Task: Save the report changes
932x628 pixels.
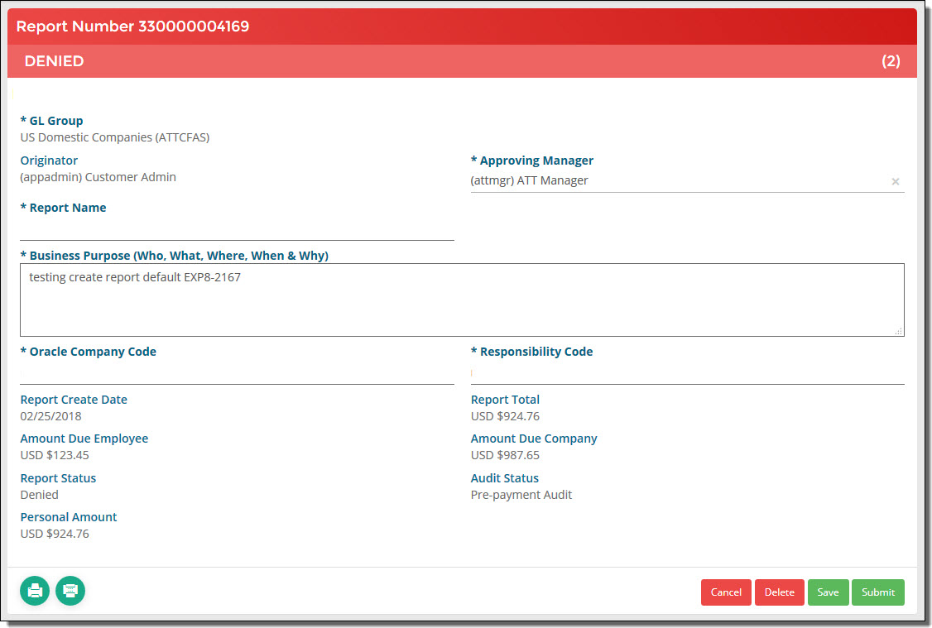Action: click(x=828, y=592)
